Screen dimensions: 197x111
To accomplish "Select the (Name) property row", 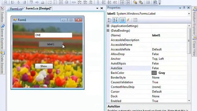I will tap(148, 35).
